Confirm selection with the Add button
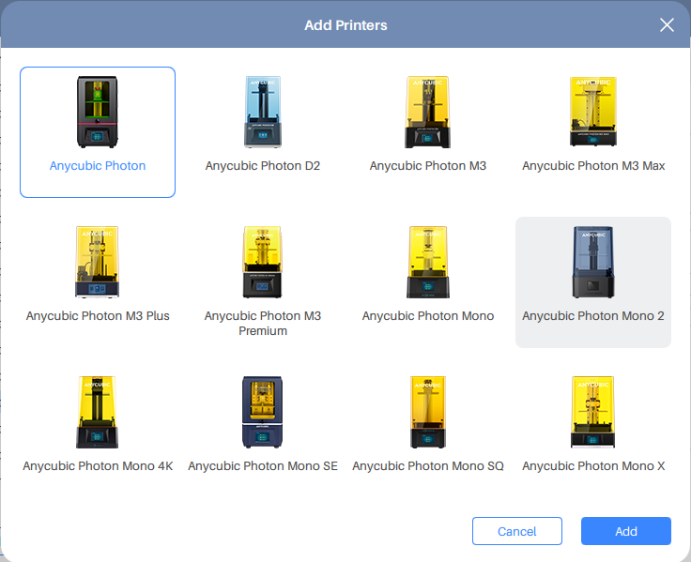 pos(626,531)
